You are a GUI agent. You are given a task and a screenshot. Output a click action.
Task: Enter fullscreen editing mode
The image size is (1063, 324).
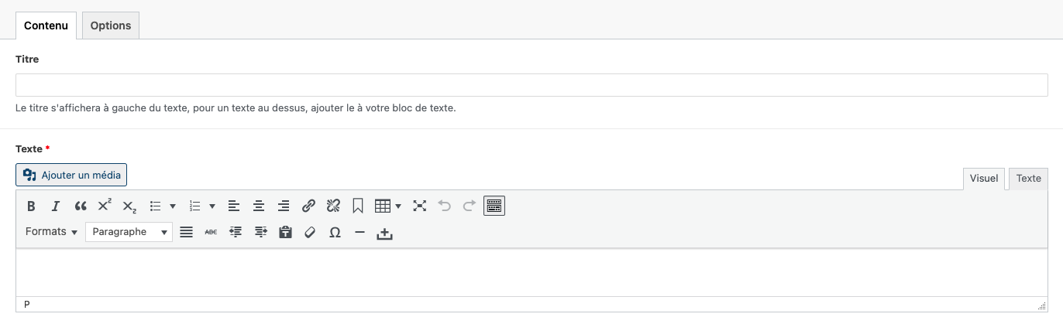click(x=420, y=206)
